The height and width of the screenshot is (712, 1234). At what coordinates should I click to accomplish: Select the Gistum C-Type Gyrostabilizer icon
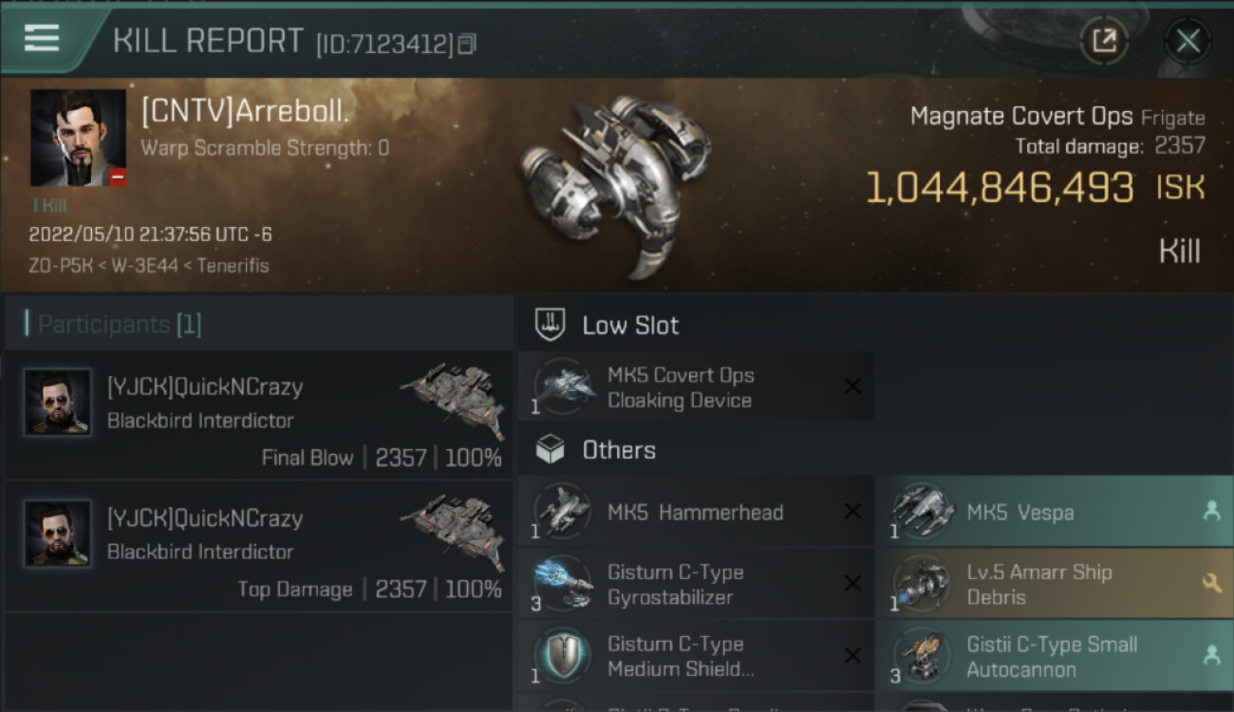(562, 584)
